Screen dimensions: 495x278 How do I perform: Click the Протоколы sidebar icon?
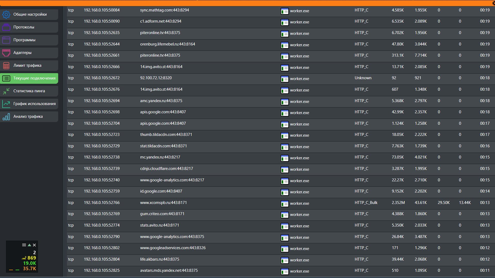tap(6, 27)
